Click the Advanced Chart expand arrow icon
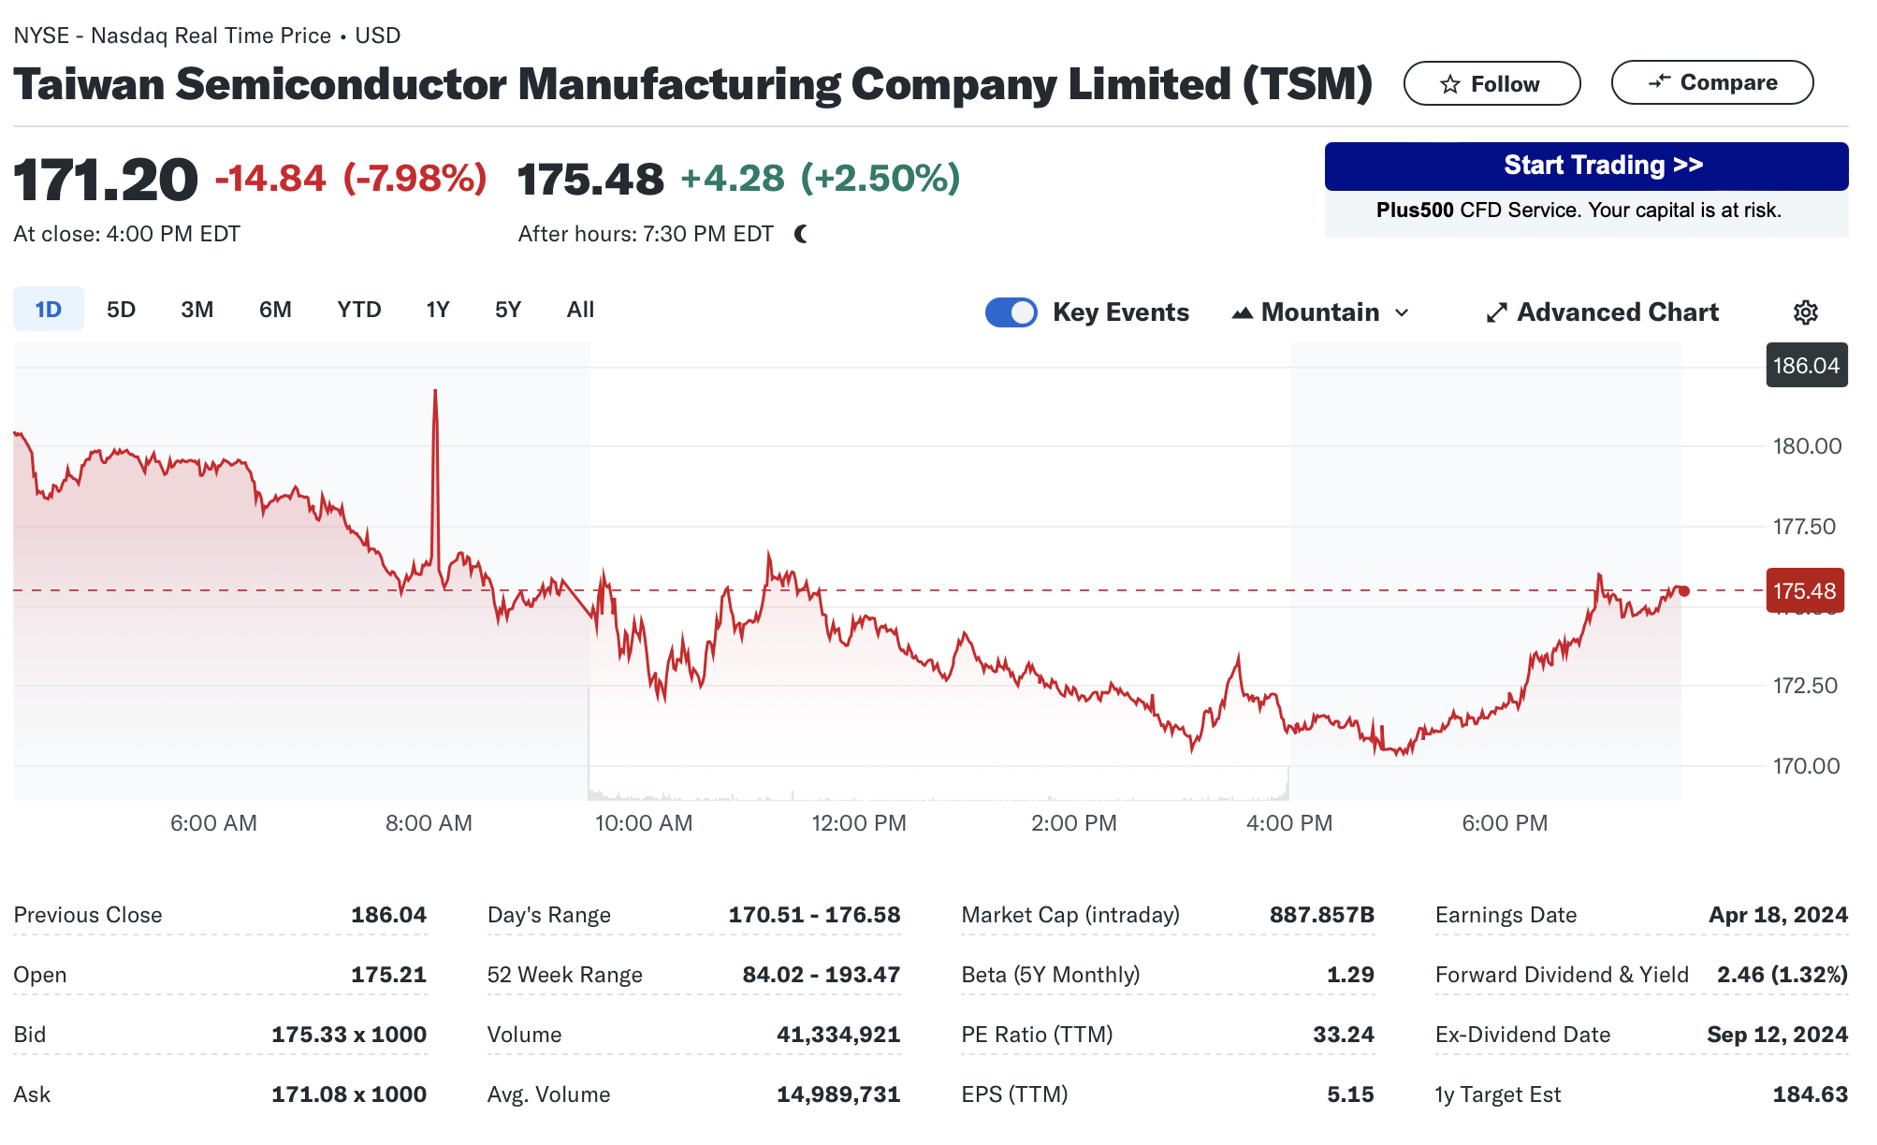Screen dimensions: 1877x1145 point(1497,312)
